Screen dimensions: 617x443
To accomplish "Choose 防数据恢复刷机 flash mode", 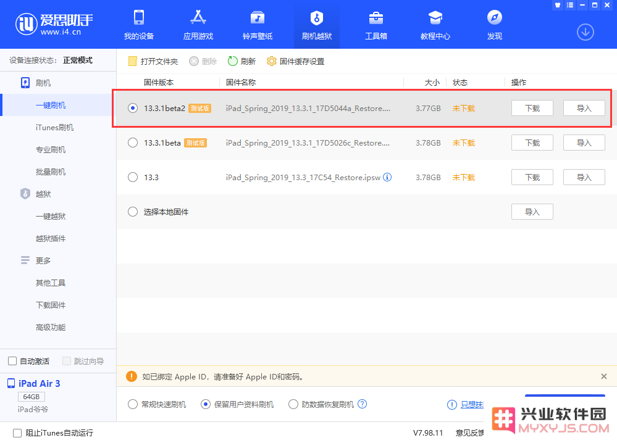I will (x=293, y=405).
